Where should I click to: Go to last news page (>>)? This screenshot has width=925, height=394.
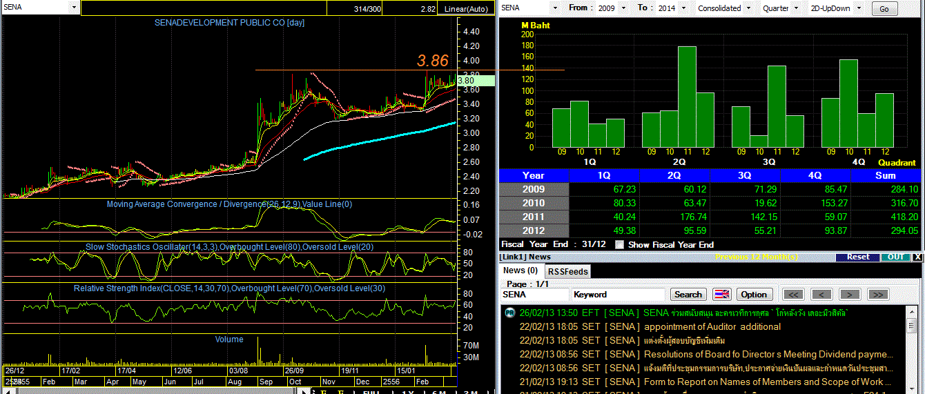(878, 295)
